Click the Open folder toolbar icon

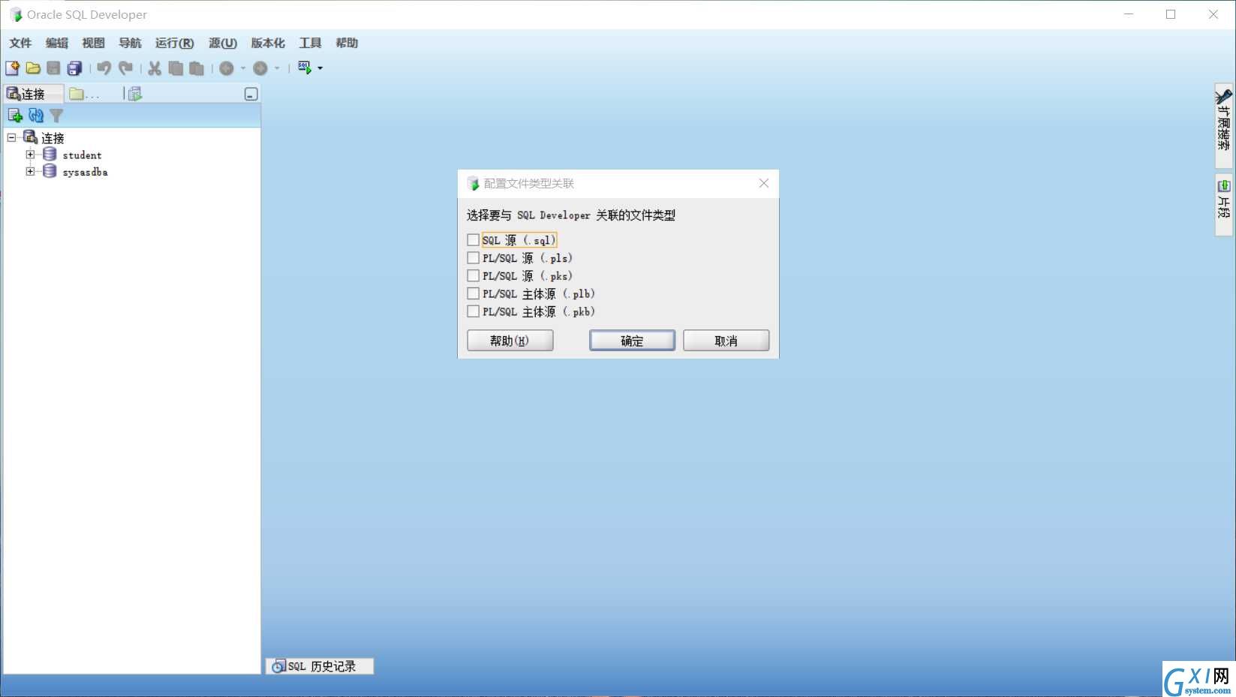[33, 68]
